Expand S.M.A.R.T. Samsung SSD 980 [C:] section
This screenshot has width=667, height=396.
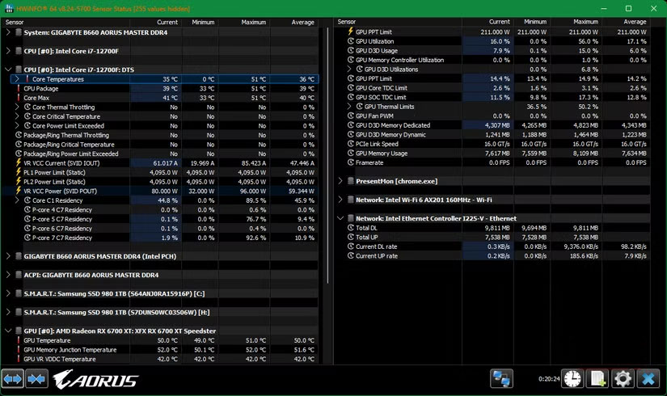point(8,293)
